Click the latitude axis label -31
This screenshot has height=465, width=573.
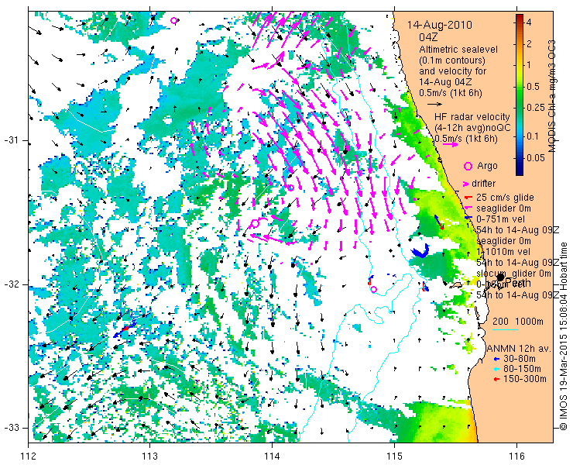(12, 140)
